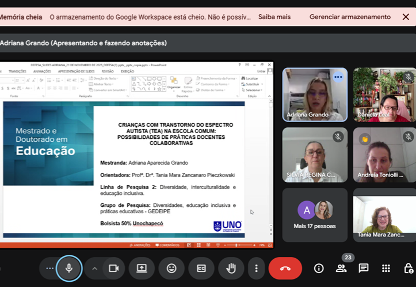Open meeting details info icon
The width and height of the screenshot is (416, 287).
pyautogui.click(x=319, y=268)
